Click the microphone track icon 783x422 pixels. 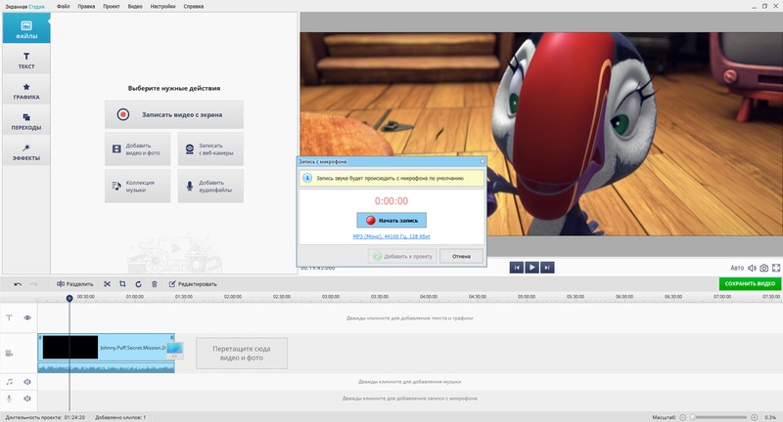(9, 399)
